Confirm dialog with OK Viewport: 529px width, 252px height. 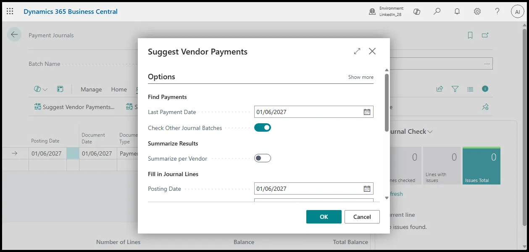click(x=324, y=217)
